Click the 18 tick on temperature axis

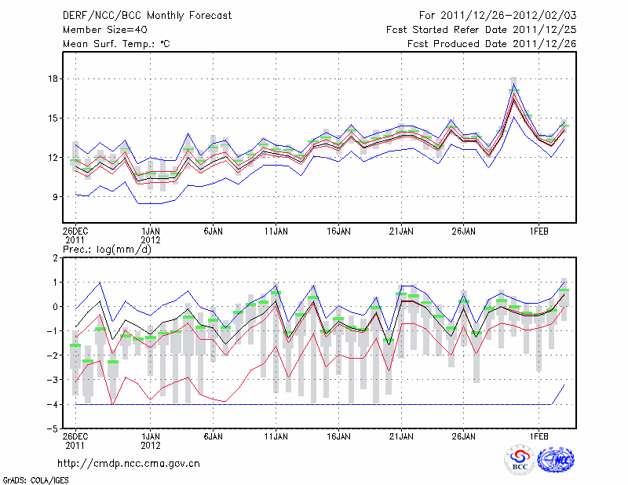(53, 78)
